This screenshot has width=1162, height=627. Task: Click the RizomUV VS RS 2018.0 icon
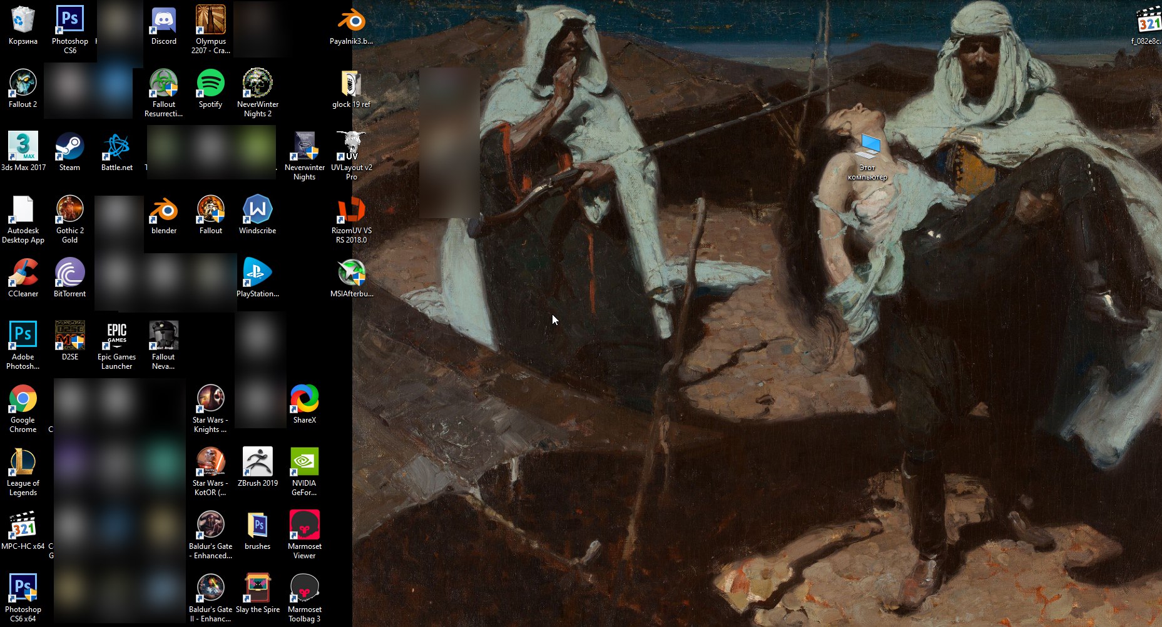[352, 210]
